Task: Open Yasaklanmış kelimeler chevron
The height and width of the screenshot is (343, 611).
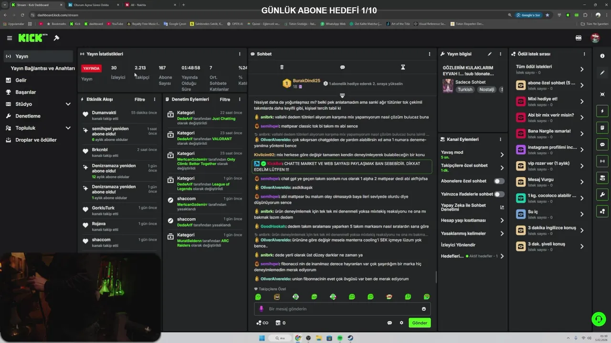Action: [x=502, y=233]
